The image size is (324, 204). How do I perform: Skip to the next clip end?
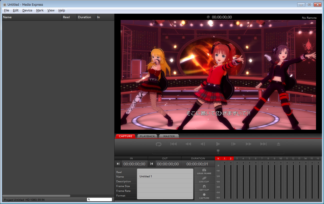263,144
